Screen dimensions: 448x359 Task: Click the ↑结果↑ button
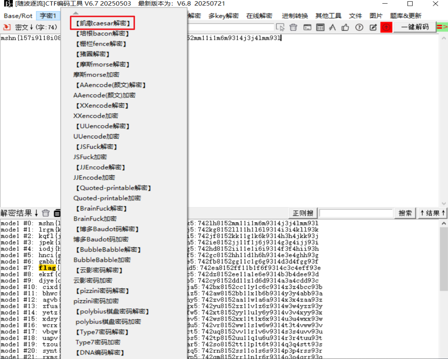pos(433,213)
